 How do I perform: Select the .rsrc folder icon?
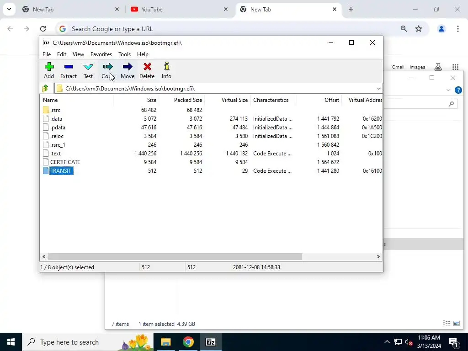tap(46, 110)
